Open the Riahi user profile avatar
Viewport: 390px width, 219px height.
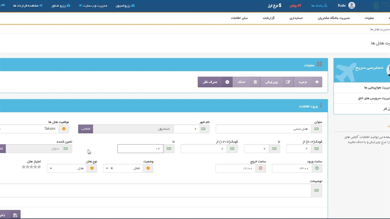pyautogui.click(x=352, y=5)
